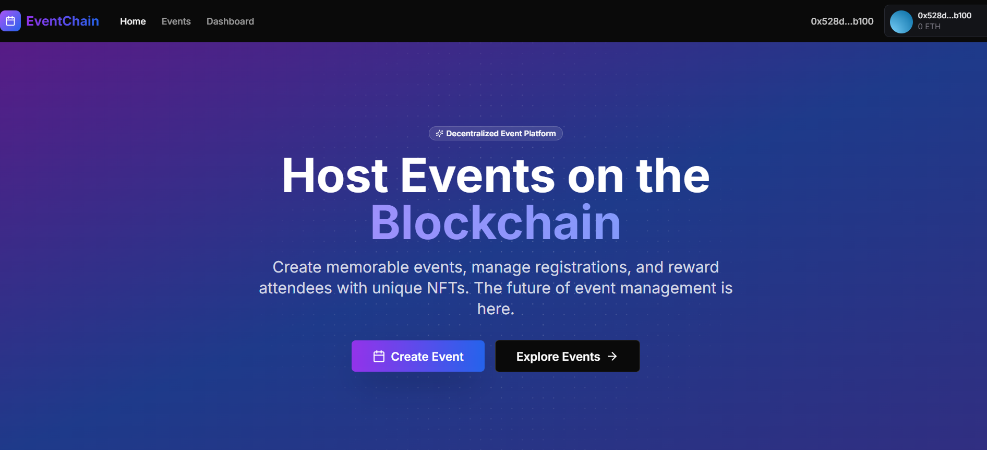Click the sparkle icon in Decentralized Event Platform badge
The height and width of the screenshot is (450, 987).
click(439, 133)
